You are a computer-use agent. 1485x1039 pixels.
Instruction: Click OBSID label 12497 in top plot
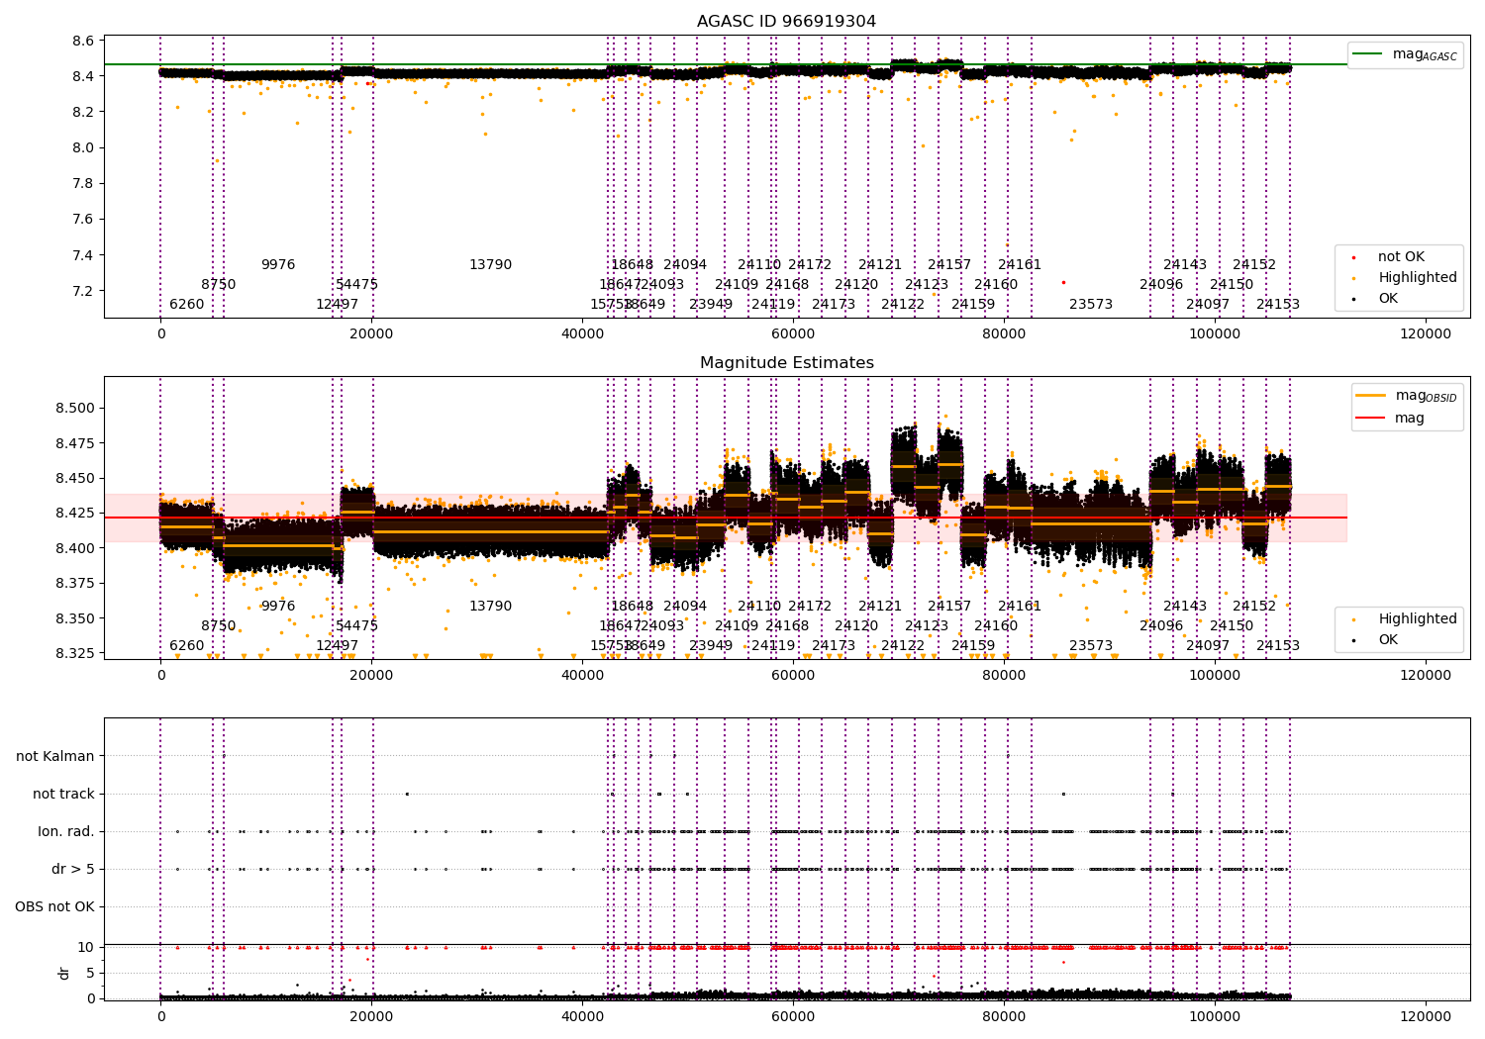338,305
